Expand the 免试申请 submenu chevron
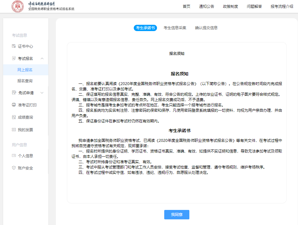 tap(42, 93)
